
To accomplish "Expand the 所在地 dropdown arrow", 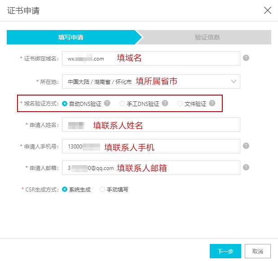I will [x=234, y=82].
